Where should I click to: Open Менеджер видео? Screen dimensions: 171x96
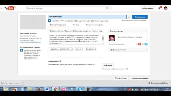pos(121,78)
